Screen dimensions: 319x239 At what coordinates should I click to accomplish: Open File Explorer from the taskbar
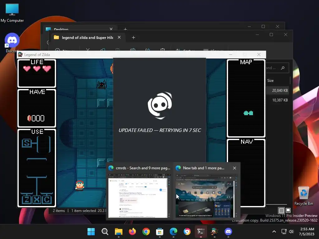pos(119,232)
